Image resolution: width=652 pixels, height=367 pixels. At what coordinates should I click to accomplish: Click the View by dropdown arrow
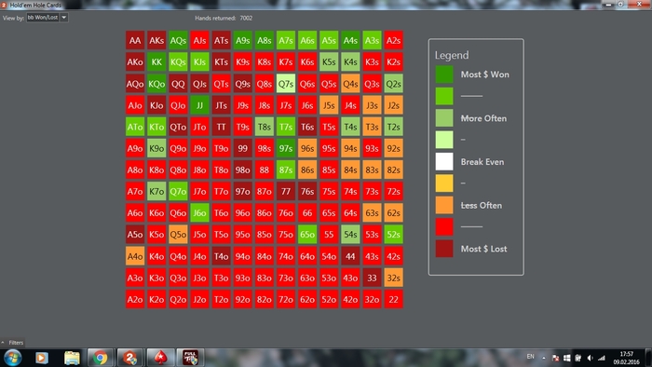coord(64,18)
